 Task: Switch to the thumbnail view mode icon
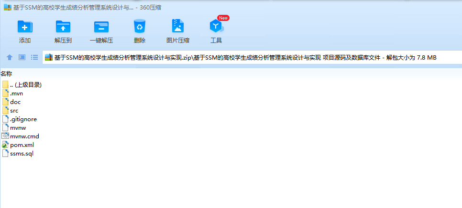(x=22, y=57)
